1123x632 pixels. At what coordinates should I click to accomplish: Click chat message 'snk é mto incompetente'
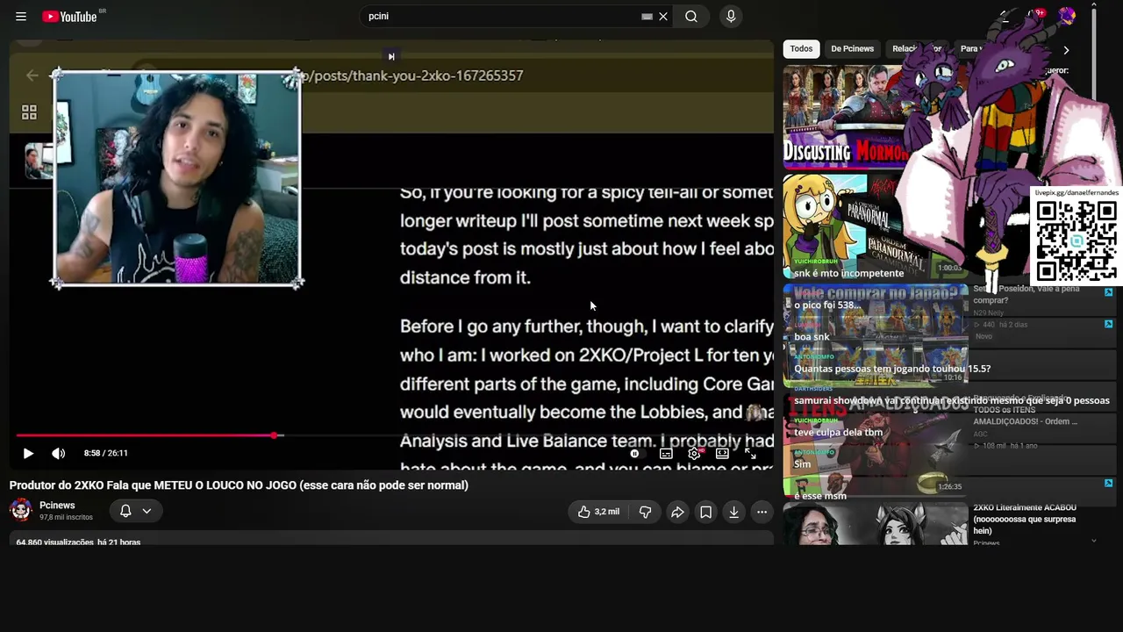[849, 273]
